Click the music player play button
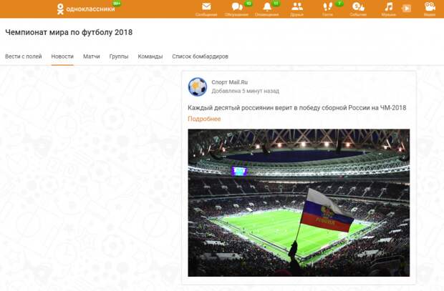Viewport: 444px width, 291px height. tap(406, 9)
